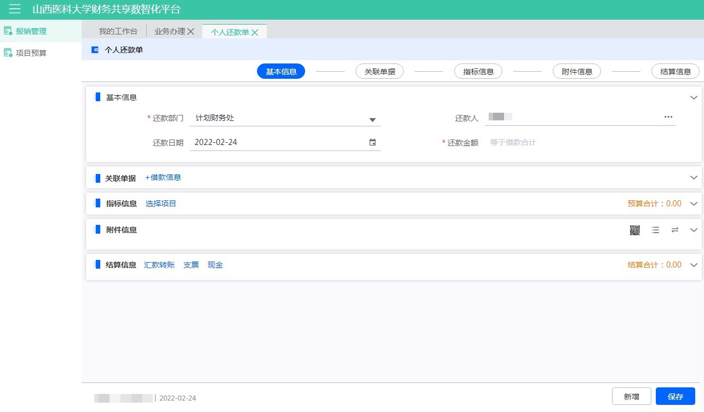Jump to the 指标信息 step
The height and width of the screenshot is (412, 704).
(478, 72)
